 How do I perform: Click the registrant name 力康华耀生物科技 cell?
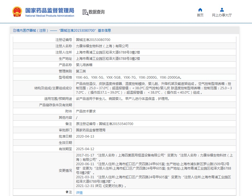coord(102,46)
